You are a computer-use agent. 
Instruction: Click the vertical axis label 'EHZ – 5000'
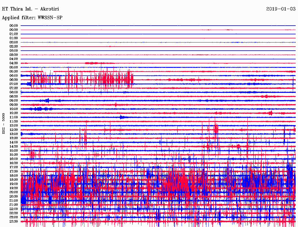[3, 124]
